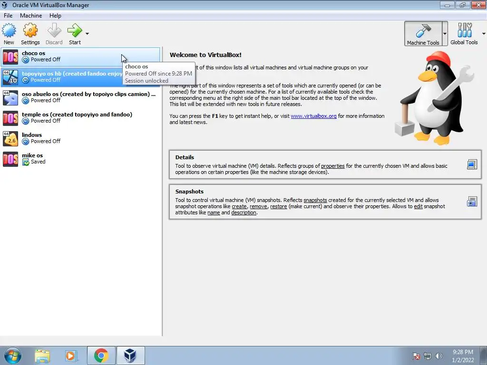Open the www.virtualbox.org link
Screen dimensions: 487x365
pyautogui.click(x=313, y=116)
